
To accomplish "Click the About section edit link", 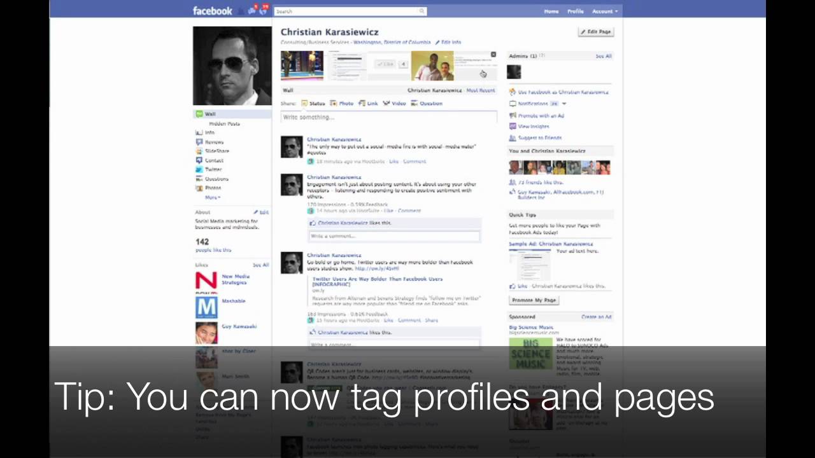I will pyautogui.click(x=261, y=212).
